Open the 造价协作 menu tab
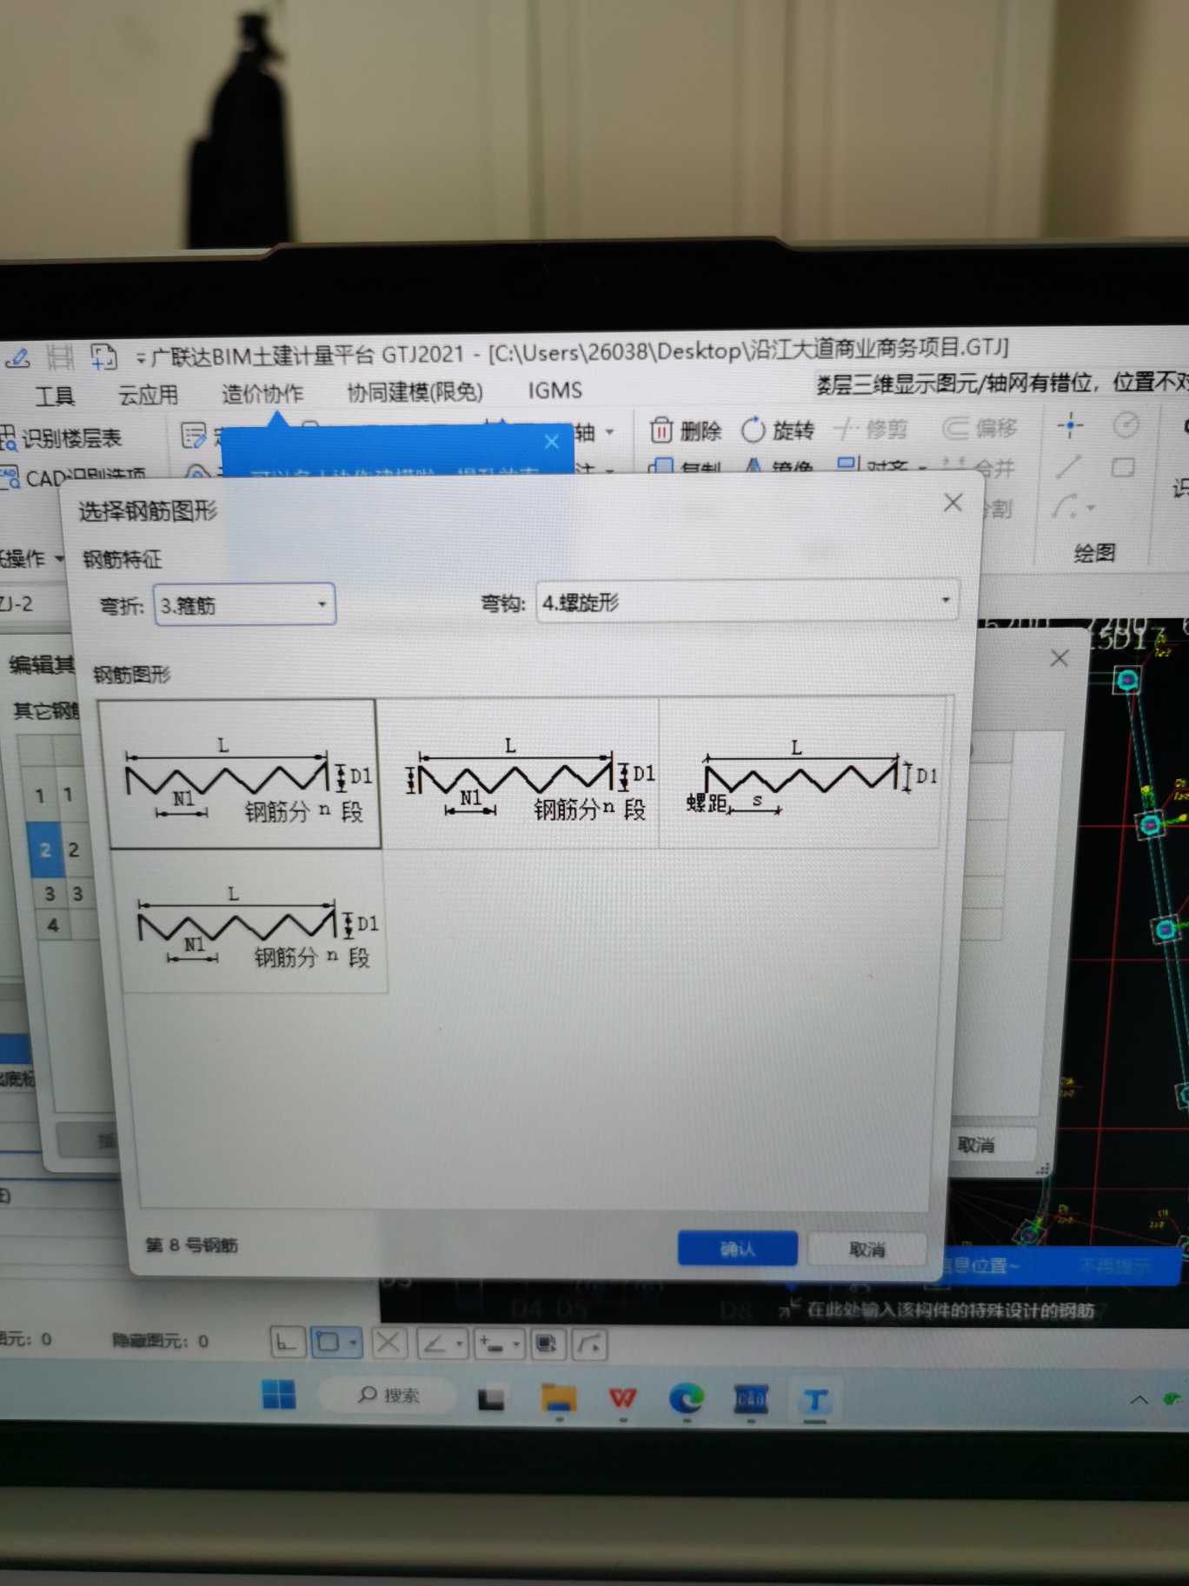 (x=262, y=393)
